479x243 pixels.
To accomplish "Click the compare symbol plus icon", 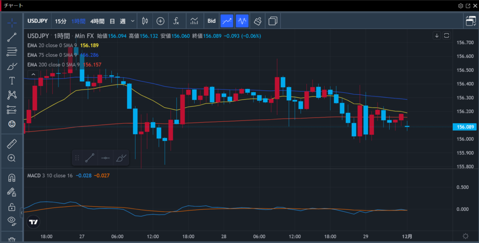I will coord(160,21).
